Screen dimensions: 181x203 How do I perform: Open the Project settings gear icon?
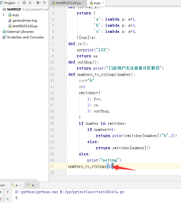tap(38, 3)
